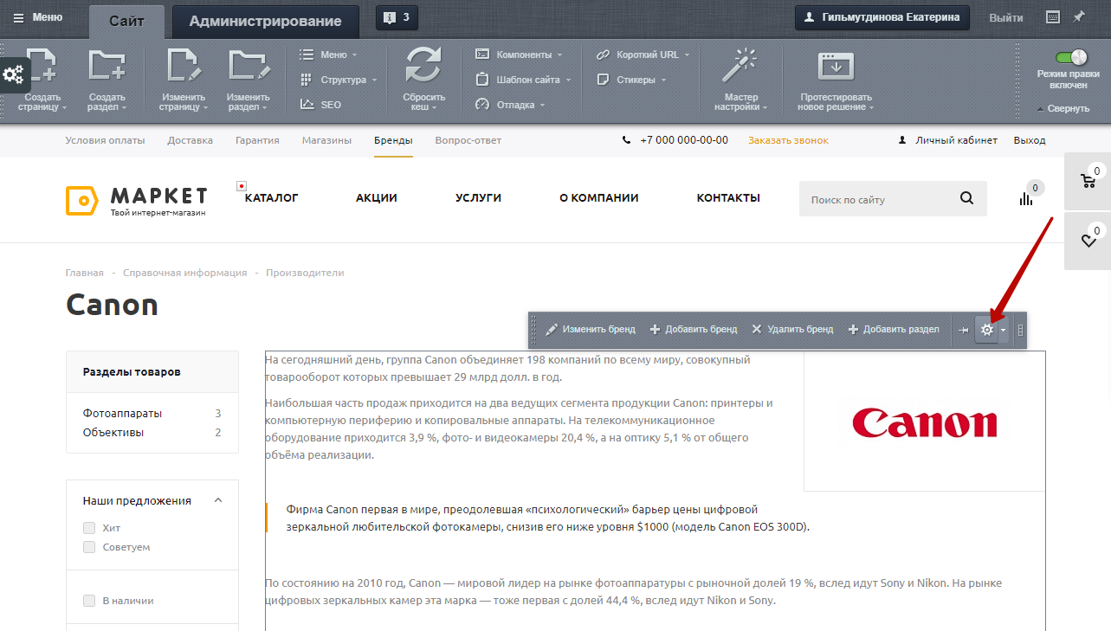
Task: Click the keyboard hotkeys icon
Action: click(1053, 17)
